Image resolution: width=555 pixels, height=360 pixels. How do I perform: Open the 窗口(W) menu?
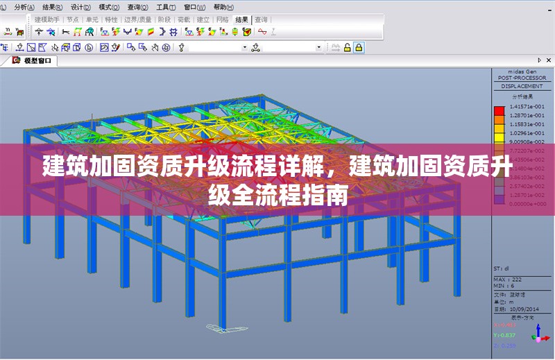coord(195,7)
